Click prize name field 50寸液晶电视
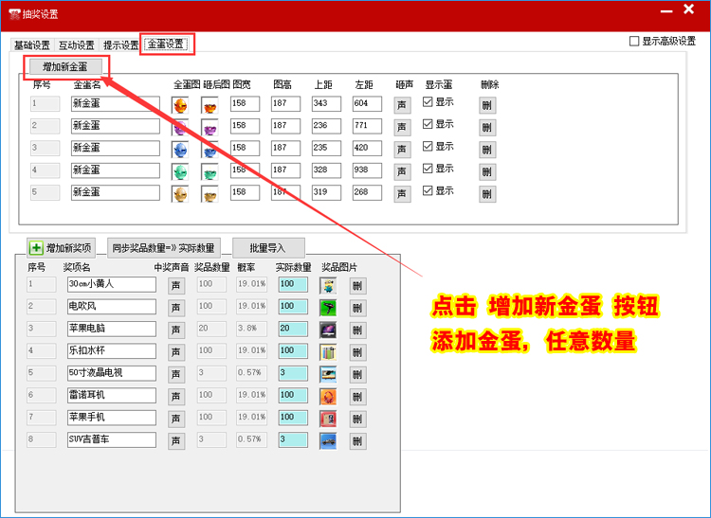 point(112,373)
